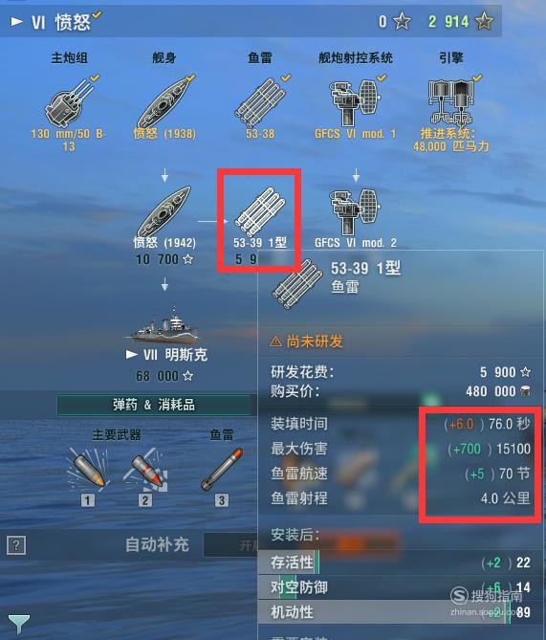Expand the VII 明斯克 ship arrow

(x=131, y=354)
